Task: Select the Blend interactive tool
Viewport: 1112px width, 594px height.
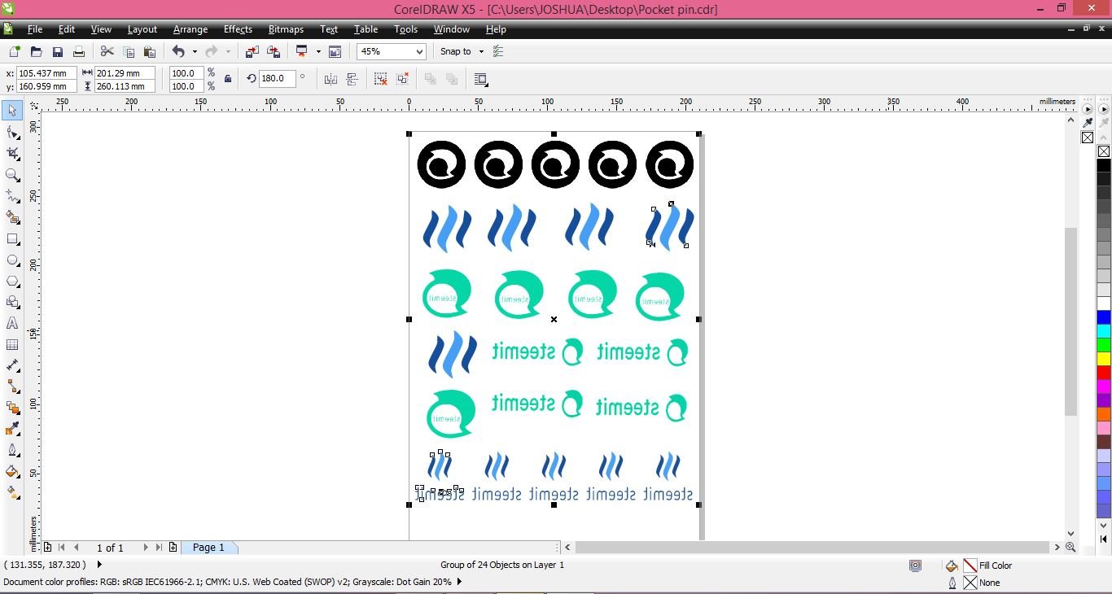Action: tap(12, 408)
